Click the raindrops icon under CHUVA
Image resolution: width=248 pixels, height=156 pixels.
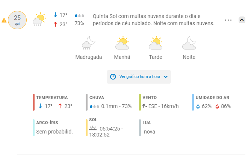tap(94, 106)
